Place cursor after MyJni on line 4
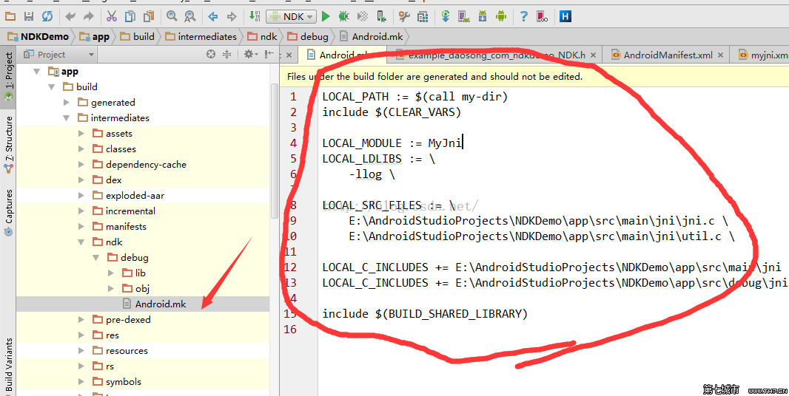Image resolution: width=789 pixels, height=396 pixels. (x=463, y=143)
